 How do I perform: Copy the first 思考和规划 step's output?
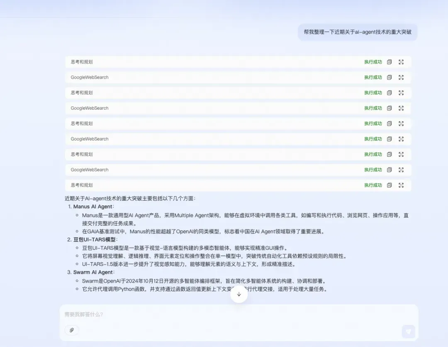389,62
